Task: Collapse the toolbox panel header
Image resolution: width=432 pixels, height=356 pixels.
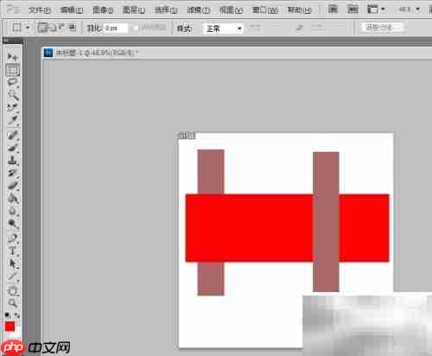Action: click(x=13, y=41)
